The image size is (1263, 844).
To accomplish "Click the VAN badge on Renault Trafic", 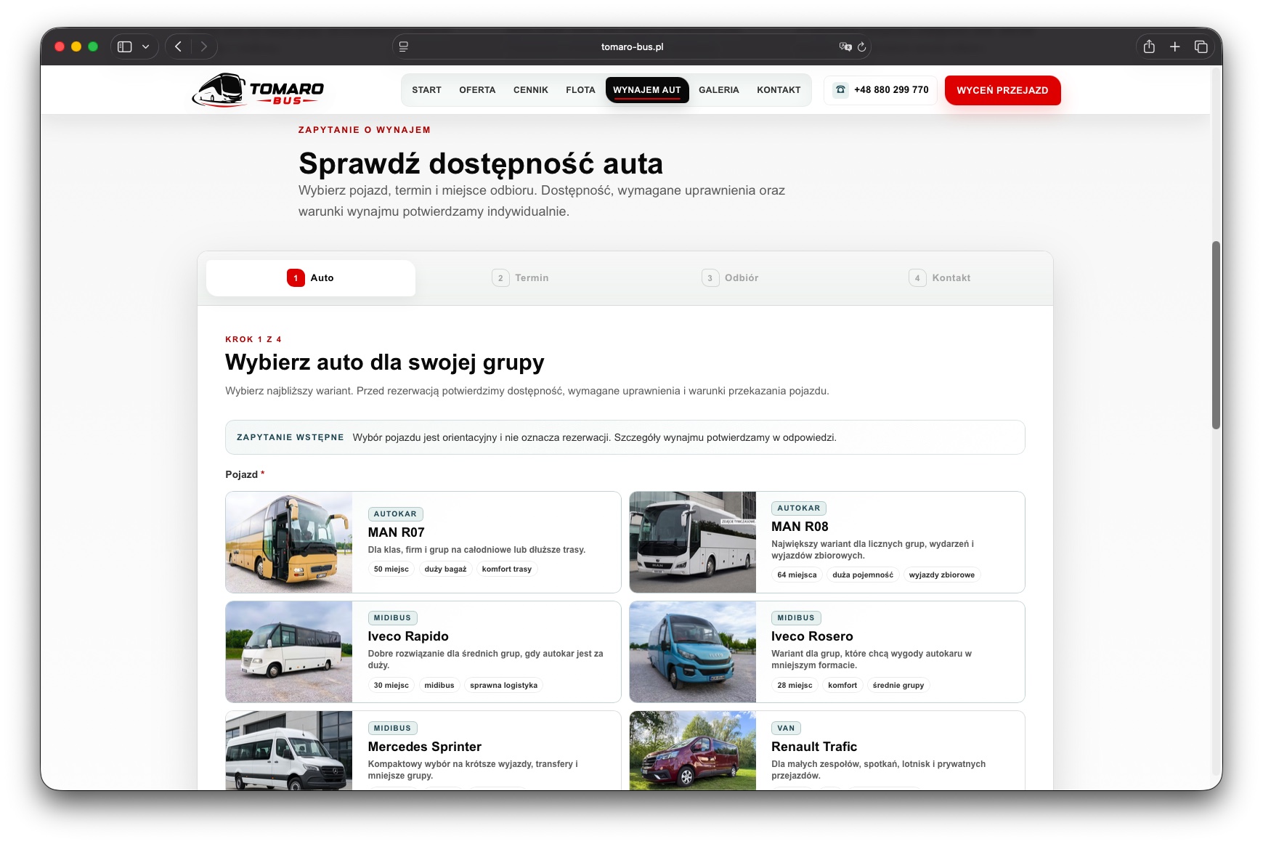I will [x=786, y=729].
